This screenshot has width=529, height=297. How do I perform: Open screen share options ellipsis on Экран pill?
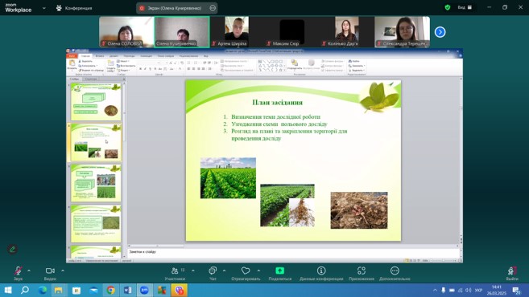pyautogui.click(x=213, y=8)
